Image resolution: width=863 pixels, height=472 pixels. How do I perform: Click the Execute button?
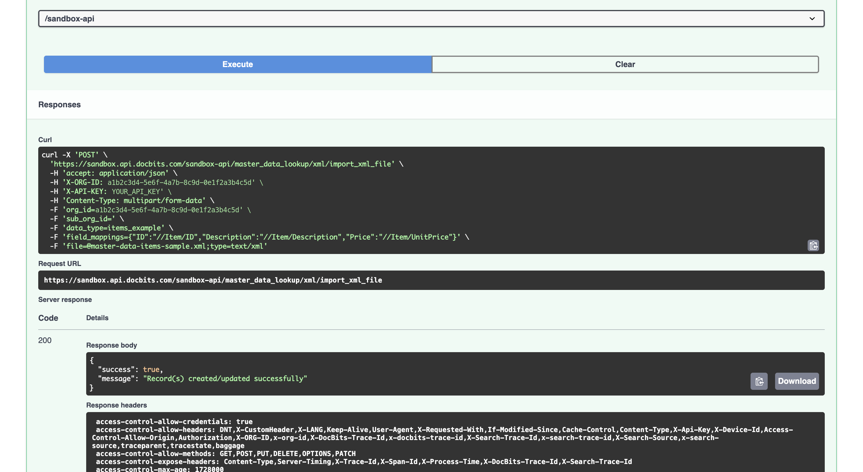pyautogui.click(x=237, y=64)
